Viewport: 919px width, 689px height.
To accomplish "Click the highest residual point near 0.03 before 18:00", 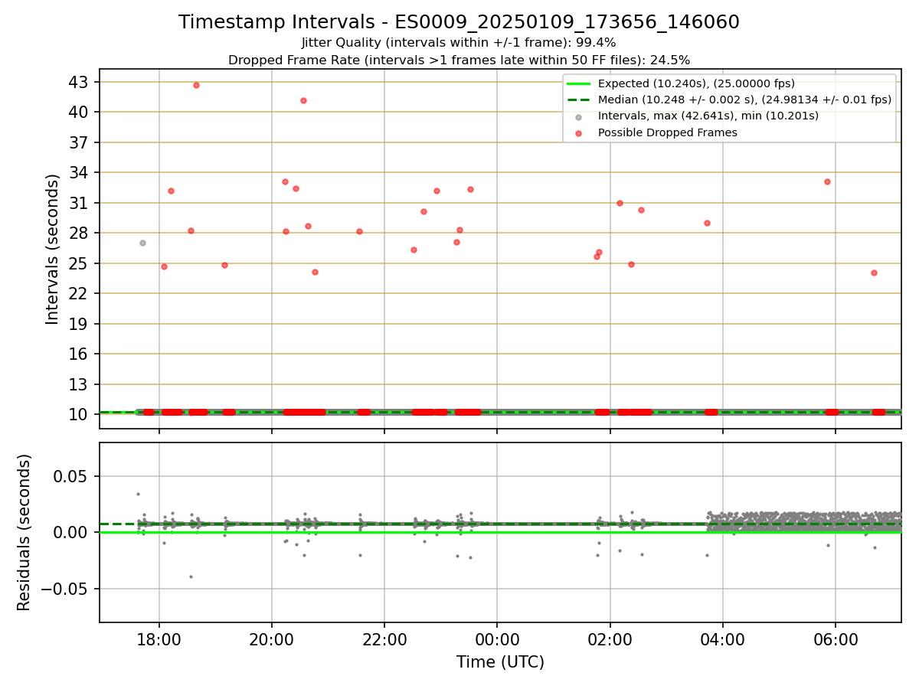I will (x=138, y=494).
